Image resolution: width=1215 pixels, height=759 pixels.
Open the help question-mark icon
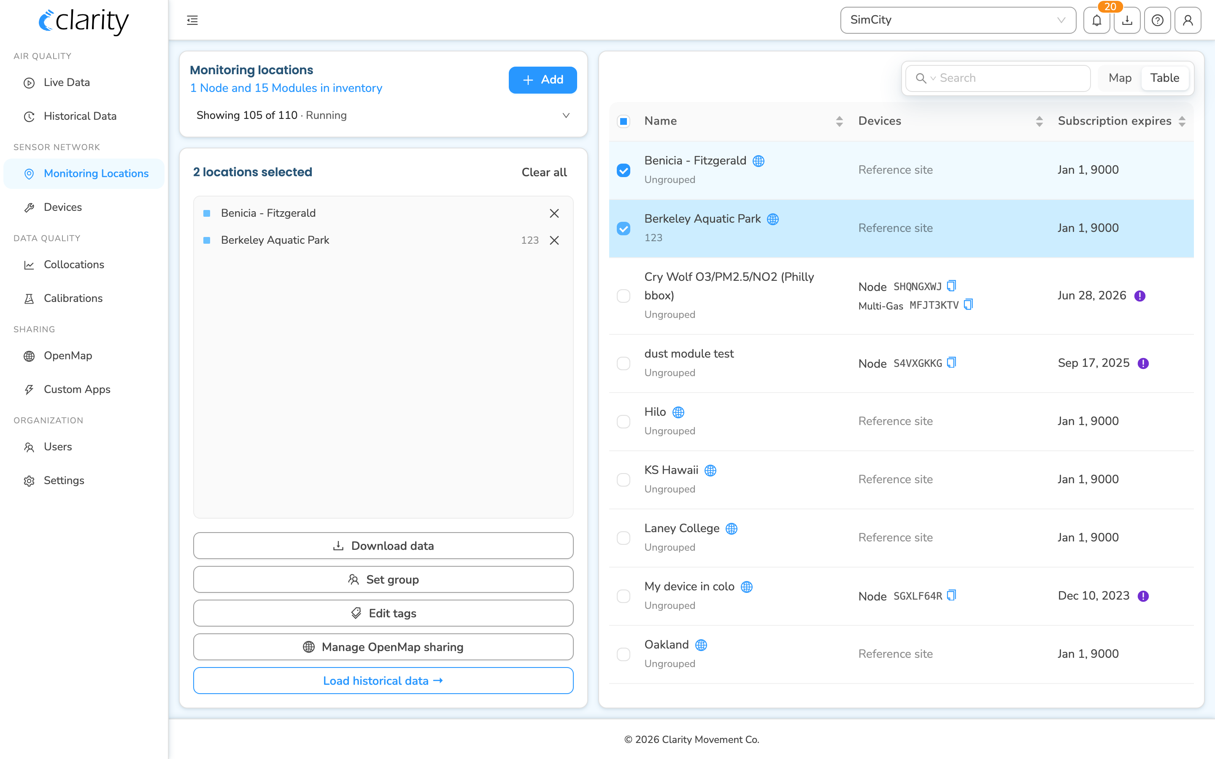pos(1157,20)
